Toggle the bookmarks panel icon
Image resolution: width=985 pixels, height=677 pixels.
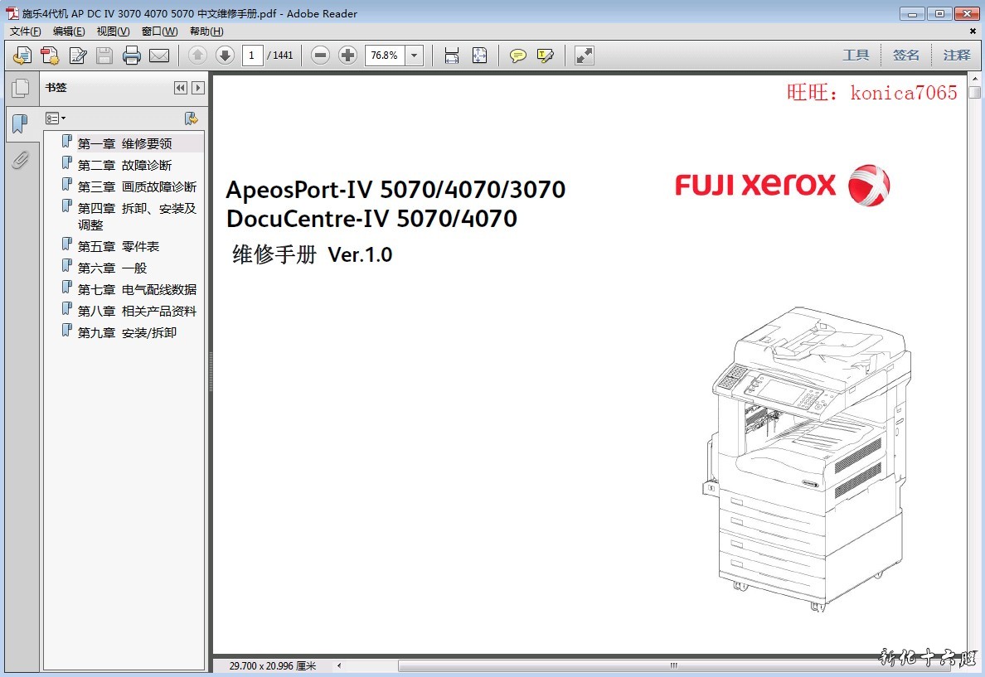[x=21, y=124]
